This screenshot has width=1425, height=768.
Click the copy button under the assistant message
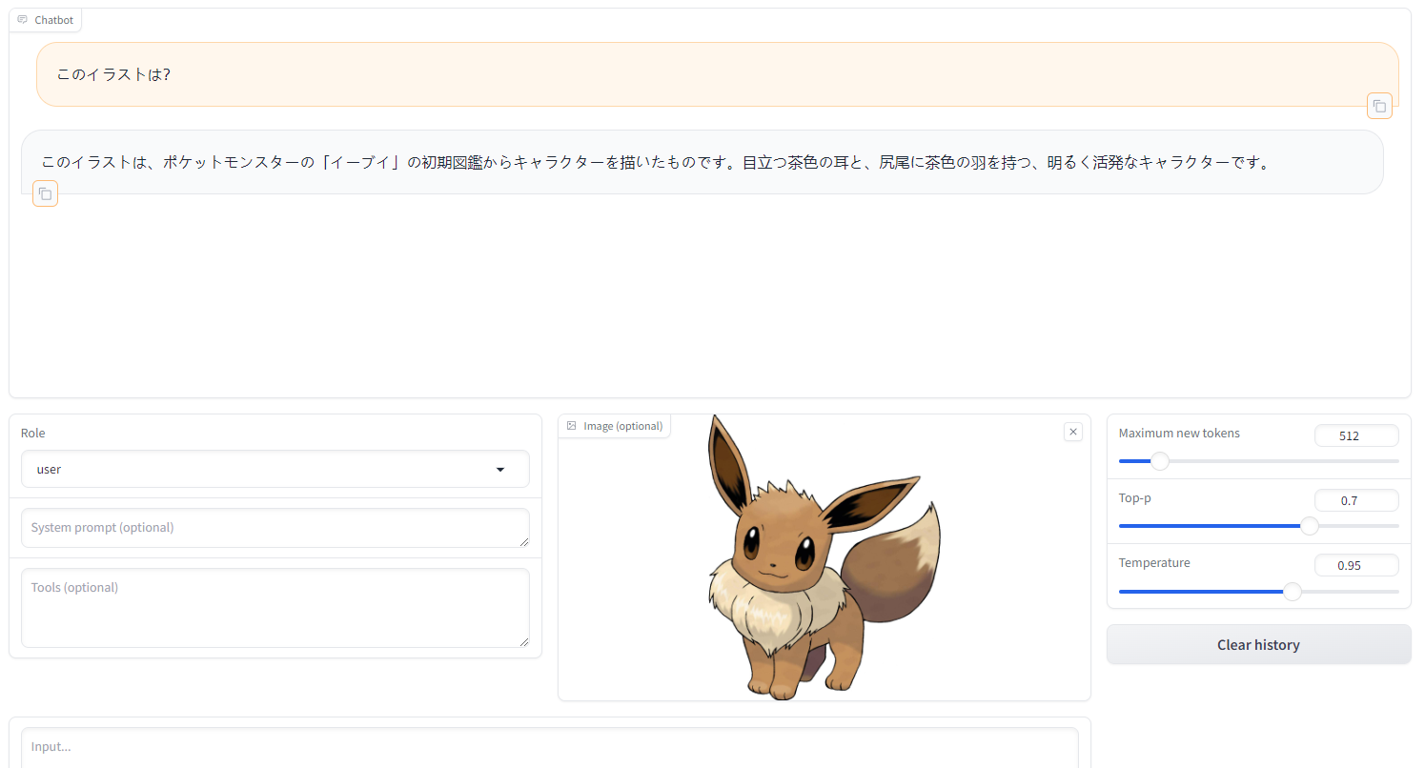(x=45, y=193)
